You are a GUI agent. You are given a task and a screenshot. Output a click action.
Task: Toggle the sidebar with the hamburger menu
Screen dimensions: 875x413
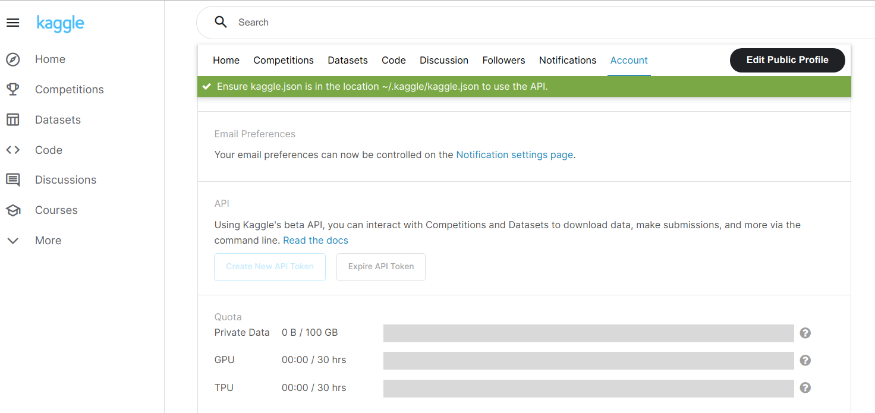click(12, 23)
